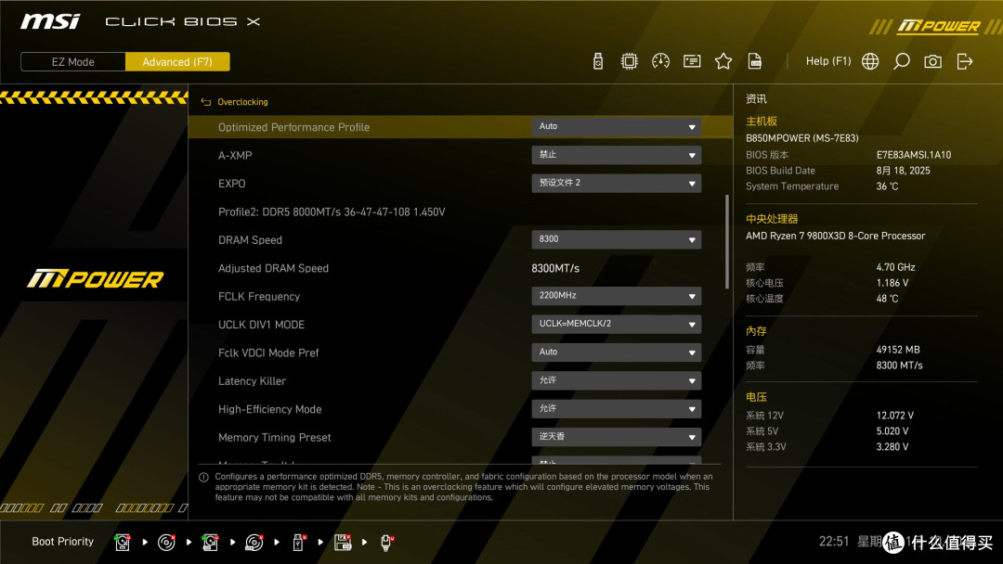Screen dimensions: 1003x564
Task: Take a BIOS screenshot with the camera icon
Action: click(x=932, y=60)
